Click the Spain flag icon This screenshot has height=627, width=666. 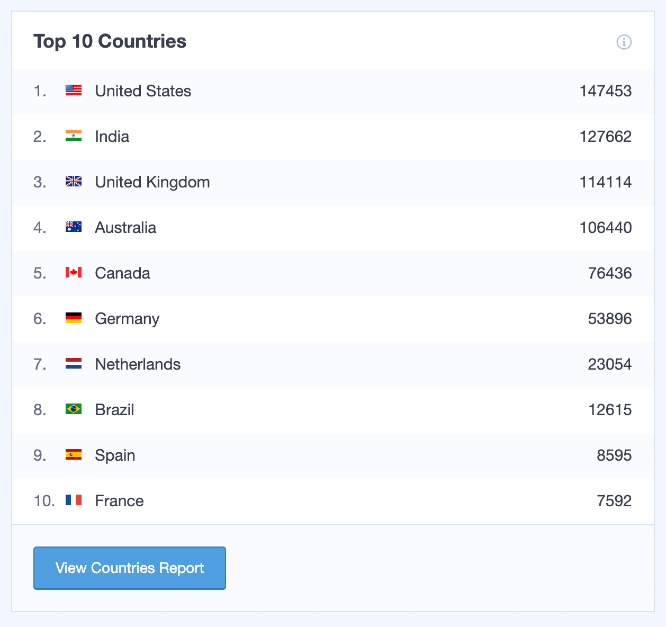coord(74,455)
